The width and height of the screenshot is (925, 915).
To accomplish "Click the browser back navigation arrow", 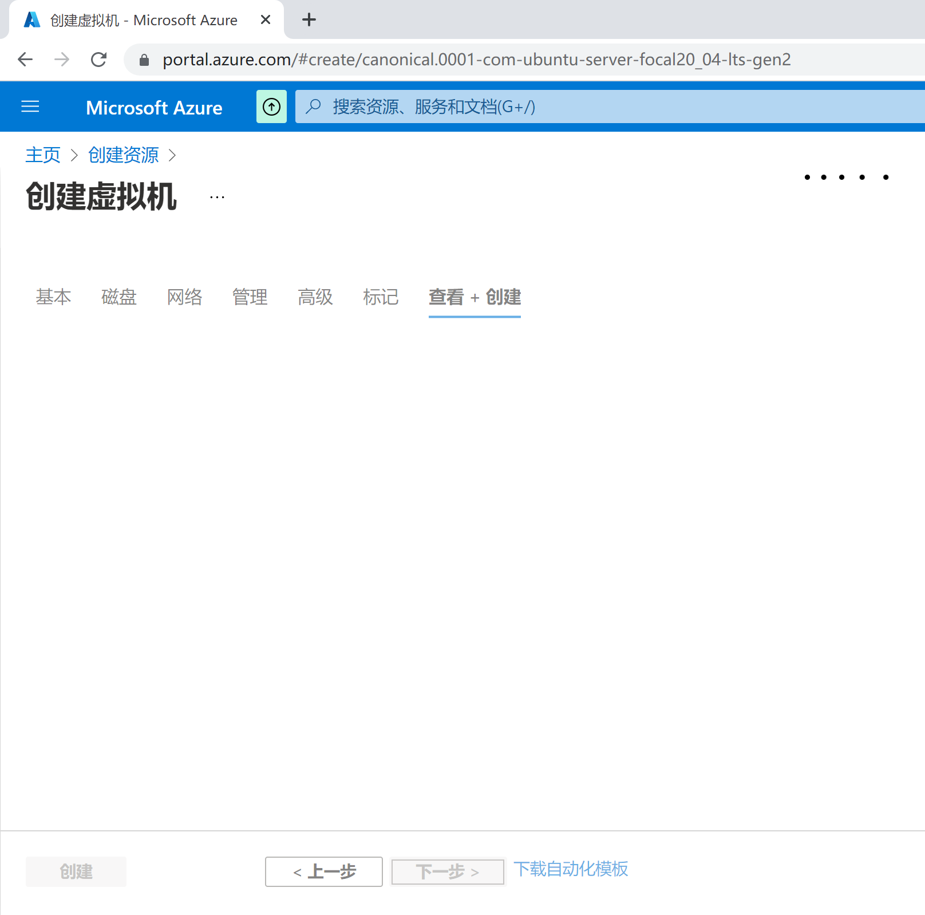I will 25,59.
